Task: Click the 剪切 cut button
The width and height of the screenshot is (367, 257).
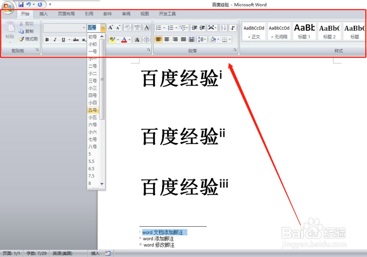Action: click(x=26, y=23)
